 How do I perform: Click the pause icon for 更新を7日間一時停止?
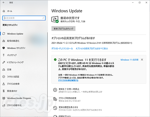point(55,90)
